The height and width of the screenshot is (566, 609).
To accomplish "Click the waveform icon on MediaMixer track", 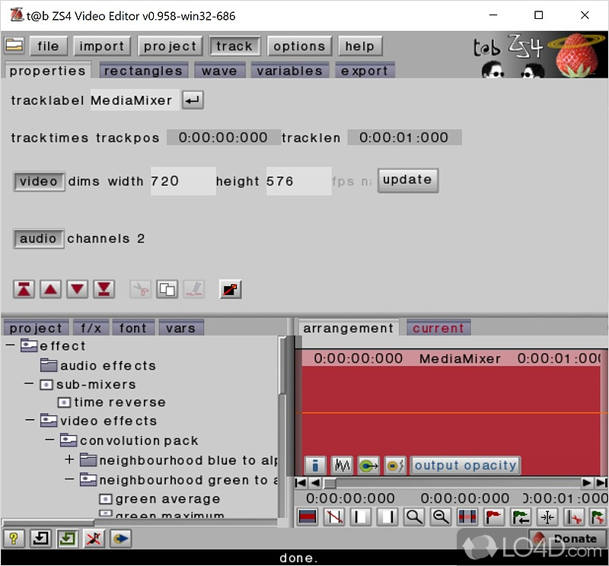I will click(x=342, y=466).
